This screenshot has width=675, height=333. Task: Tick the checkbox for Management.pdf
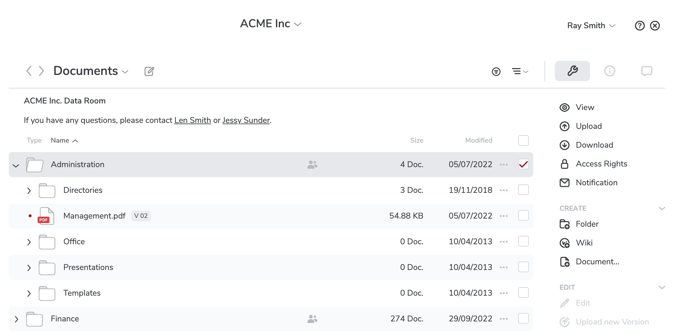523,216
